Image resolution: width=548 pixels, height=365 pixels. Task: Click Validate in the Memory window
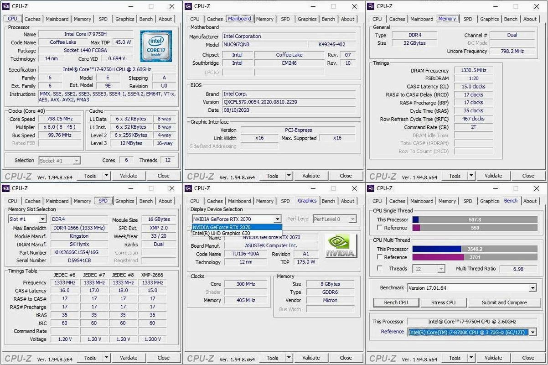coord(493,176)
